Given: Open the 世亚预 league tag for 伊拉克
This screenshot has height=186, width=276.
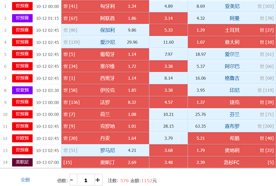Looking at the screenshot, I should [22, 90].
